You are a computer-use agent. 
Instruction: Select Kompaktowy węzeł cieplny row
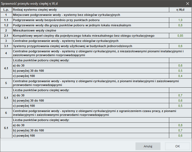point(91,36)
